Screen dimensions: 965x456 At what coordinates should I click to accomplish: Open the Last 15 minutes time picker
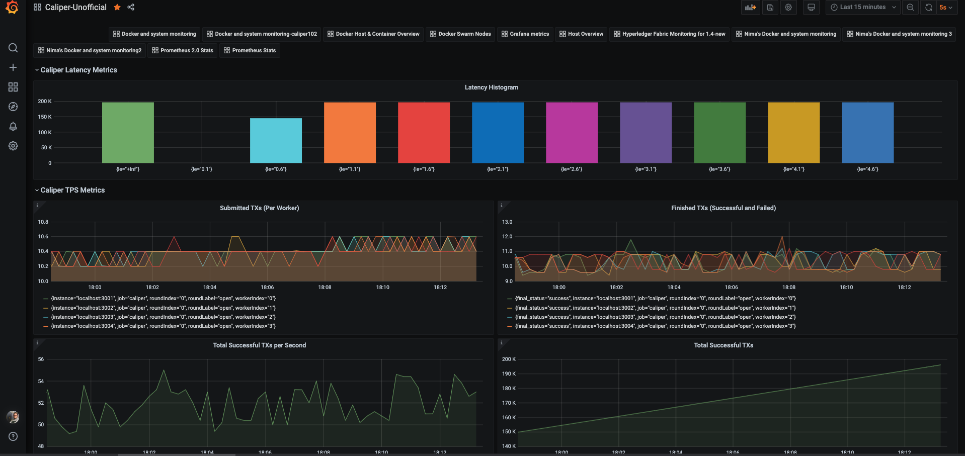pos(862,7)
